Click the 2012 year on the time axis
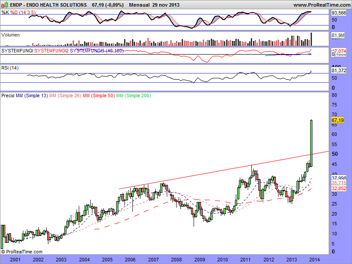The image size is (352, 264). pyautogui.click(x=269, y=260)
